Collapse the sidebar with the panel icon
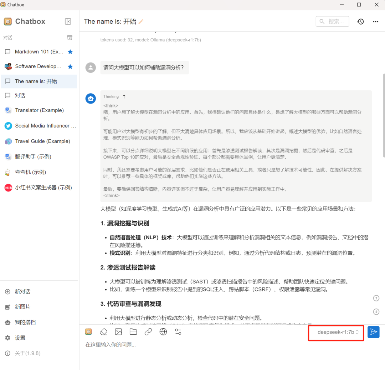Screen dimensions: 385x370 [68, 21]
